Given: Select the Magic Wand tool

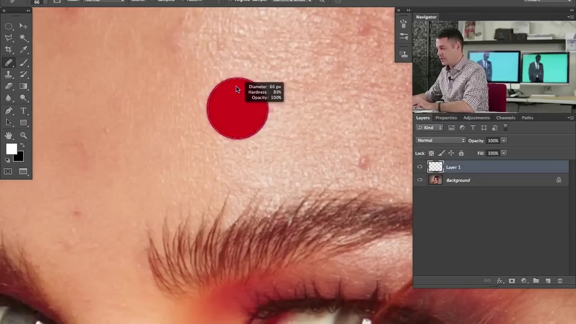Looking at the screenshot, I should (23, 38).
